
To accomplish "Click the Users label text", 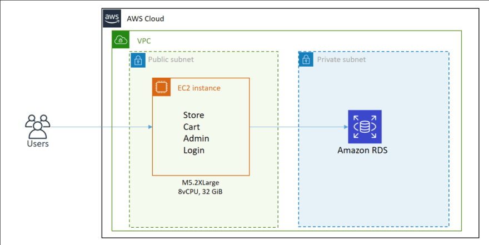I will pyautogui.click(x=38, y=144).
